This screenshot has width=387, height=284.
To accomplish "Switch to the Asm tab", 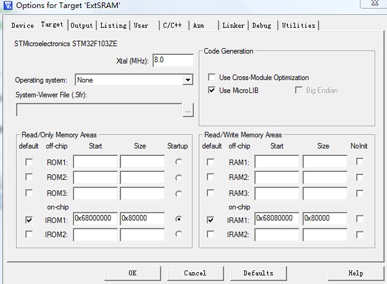I will [204, 25].
